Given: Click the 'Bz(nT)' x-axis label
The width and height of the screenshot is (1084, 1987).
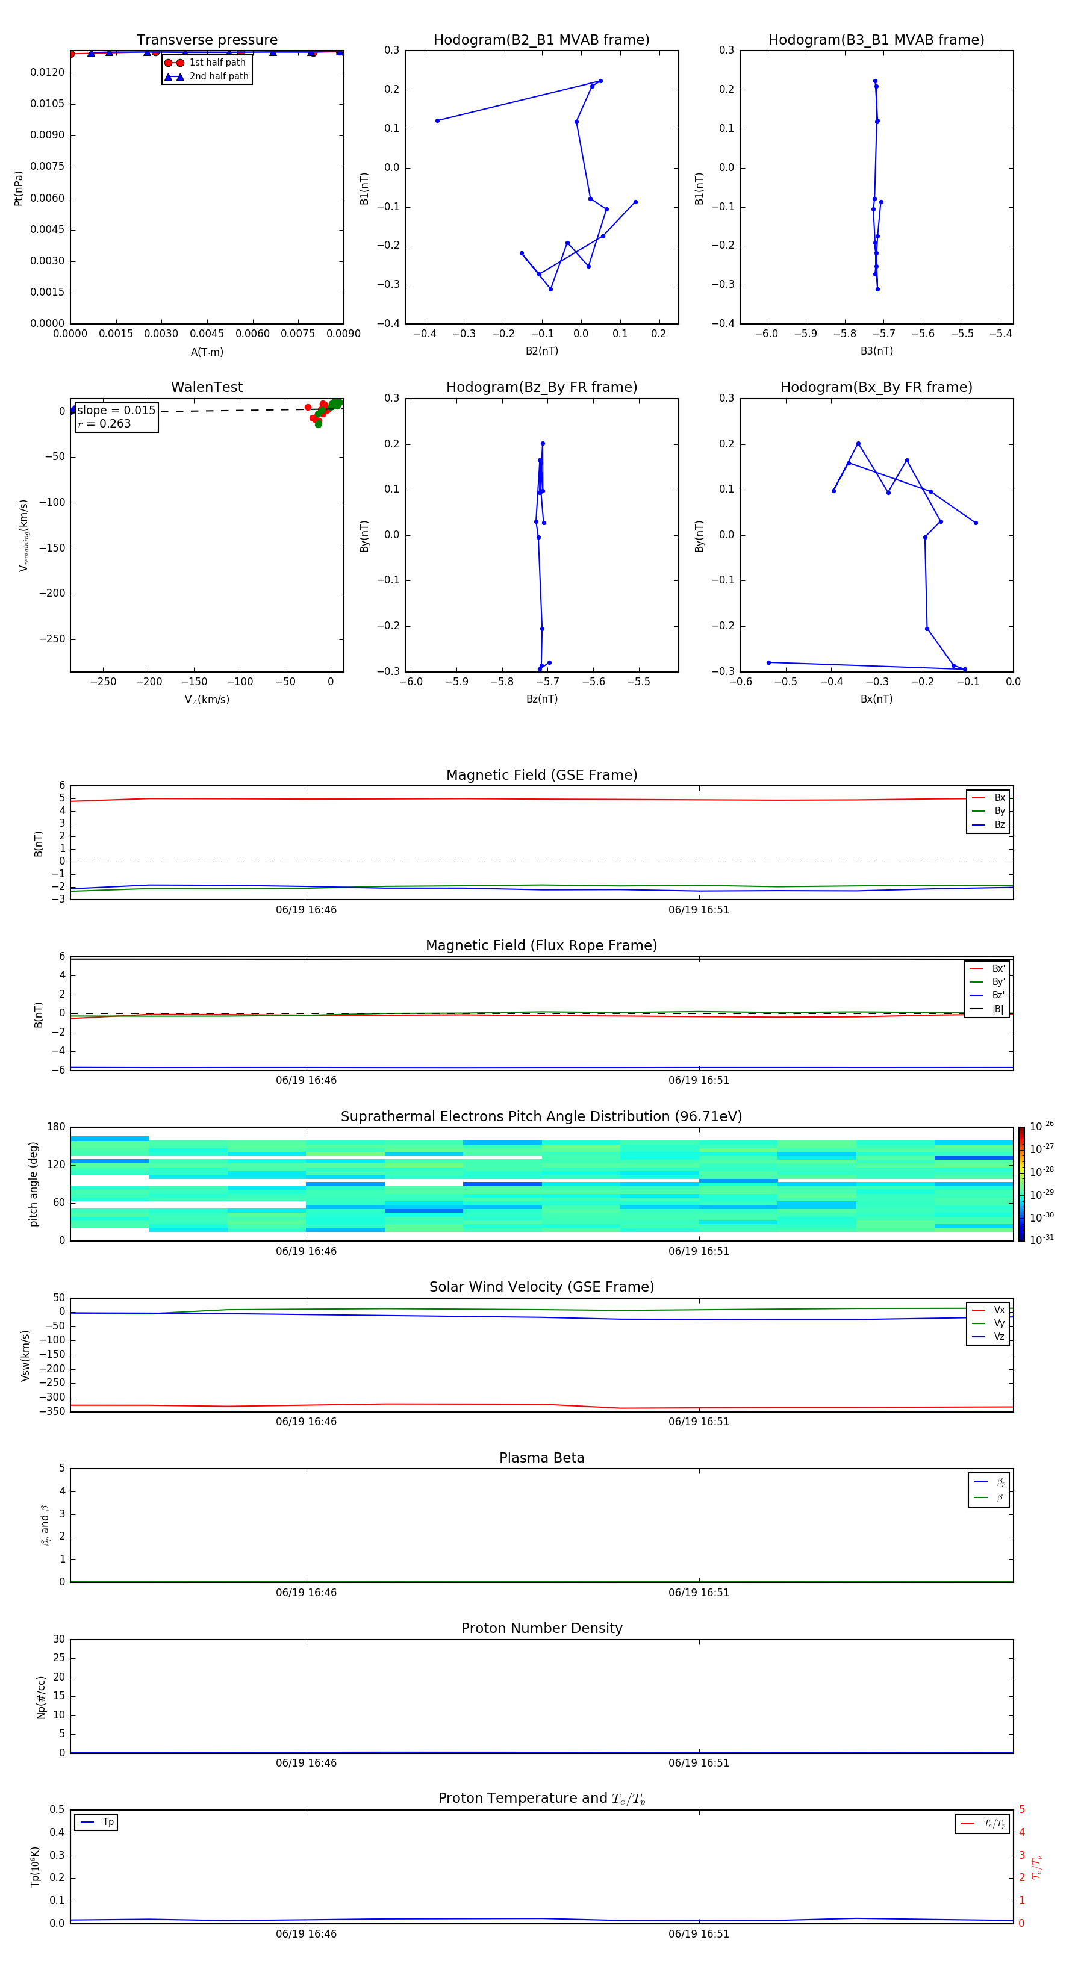Looking at the screenshot, I should click(541, 699).
